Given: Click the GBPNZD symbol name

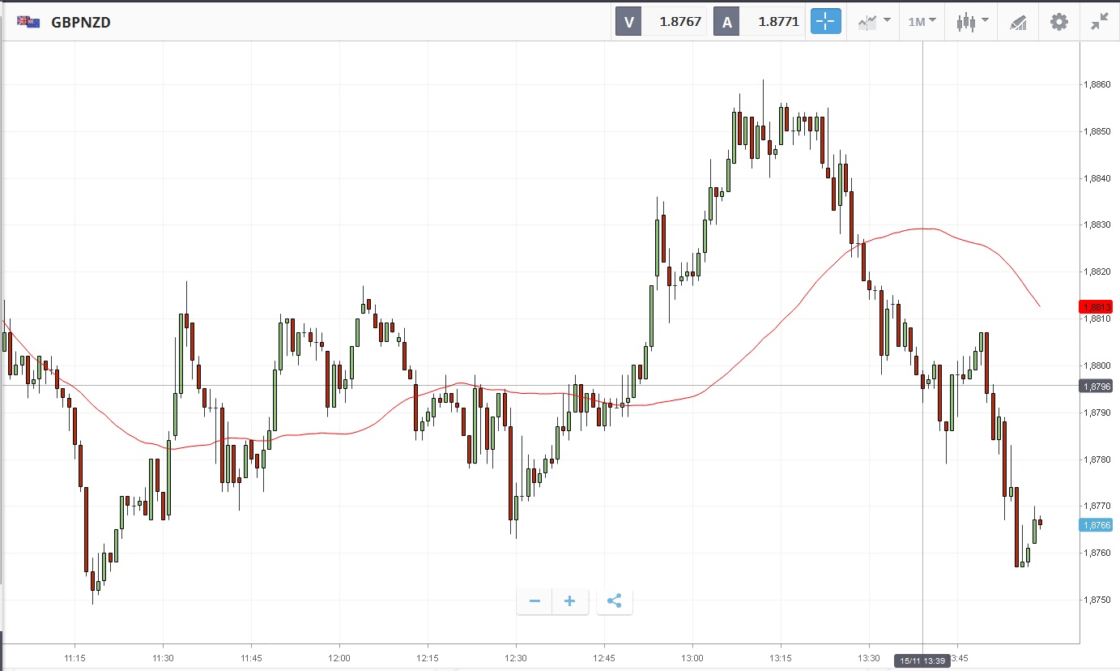Looking at the screenshot, I should coord(81,23).
